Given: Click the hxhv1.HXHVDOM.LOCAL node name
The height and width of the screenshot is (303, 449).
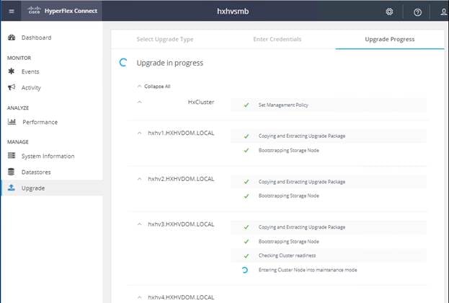Looking at the screenshot, I should click(x=181, y=133).
